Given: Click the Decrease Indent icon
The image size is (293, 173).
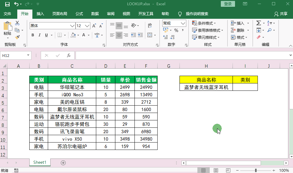Looking at the screenshot, I should tap(134, 35).
